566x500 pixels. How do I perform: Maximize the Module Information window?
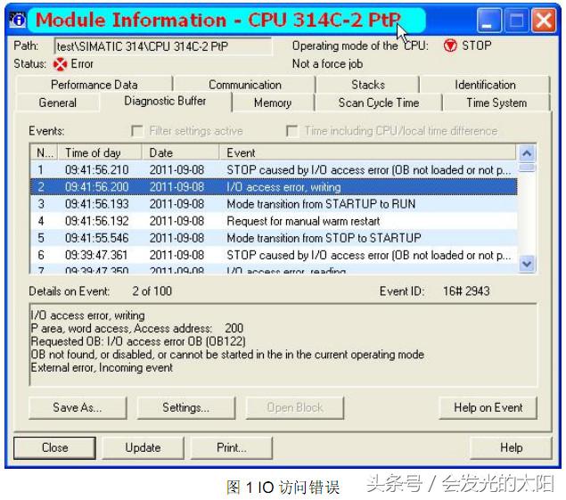point(516,20)
